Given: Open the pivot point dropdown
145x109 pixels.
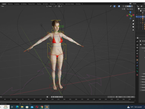Looking at the screenshot, I should click(x=56, y=6).
